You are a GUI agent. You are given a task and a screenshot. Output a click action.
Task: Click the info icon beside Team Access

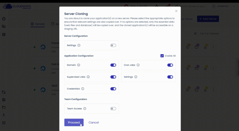click(x=85, y=109)
